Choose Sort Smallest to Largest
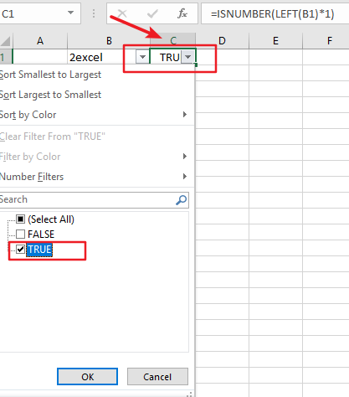349x397 pixels. point(96,75)
